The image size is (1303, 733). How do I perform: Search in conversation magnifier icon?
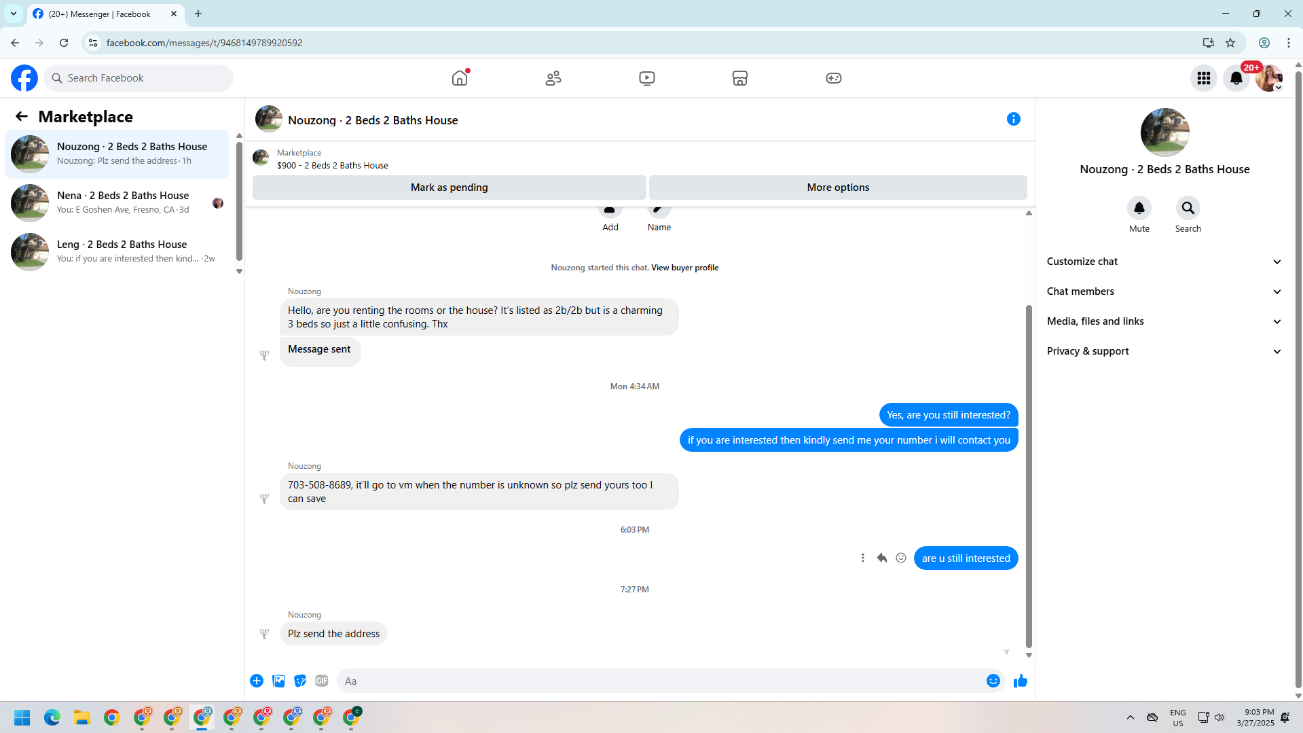tap(1188, 208)
